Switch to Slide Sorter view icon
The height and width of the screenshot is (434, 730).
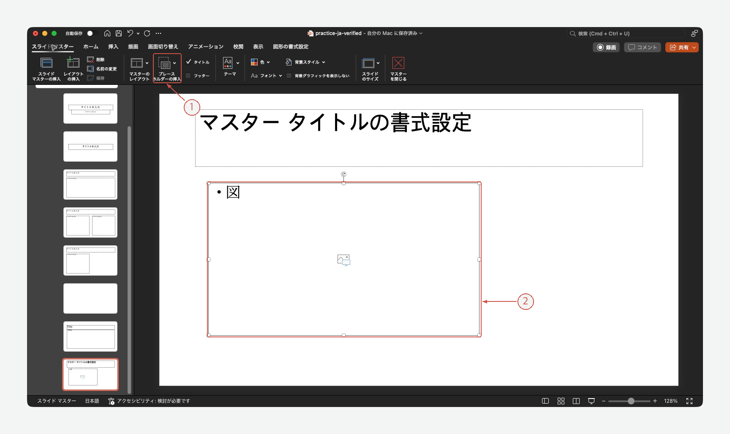point(561,401)
